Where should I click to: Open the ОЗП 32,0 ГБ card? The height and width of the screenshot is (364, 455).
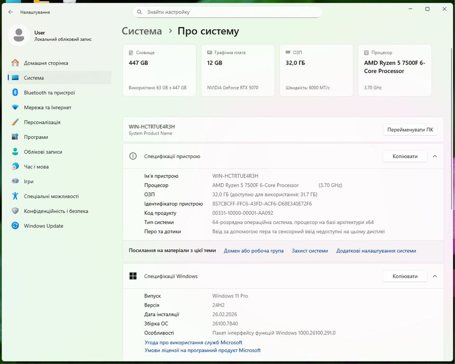[x=316, y=70]
